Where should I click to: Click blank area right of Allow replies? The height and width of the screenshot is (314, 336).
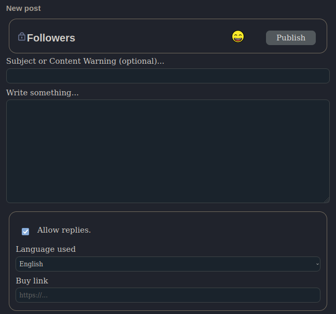tap(207, 231)
